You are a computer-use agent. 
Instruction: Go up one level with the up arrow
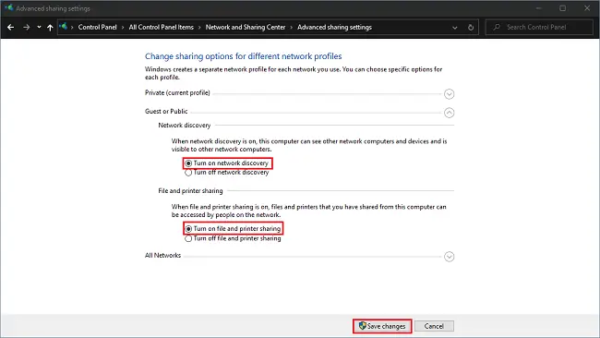[50, 27]
